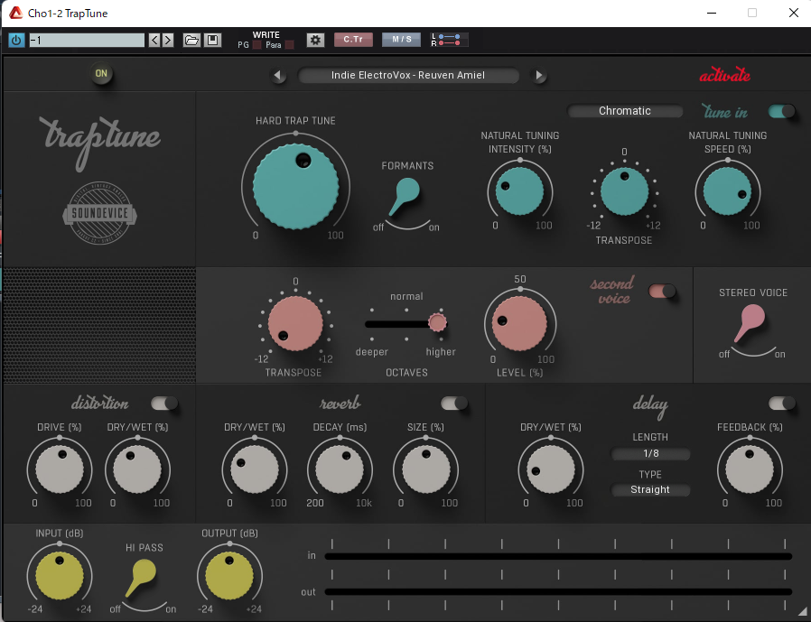Open the delay Type Straight dropdown
The height and width of the screenshot is (622, 811).
click(x=650, y=489)
